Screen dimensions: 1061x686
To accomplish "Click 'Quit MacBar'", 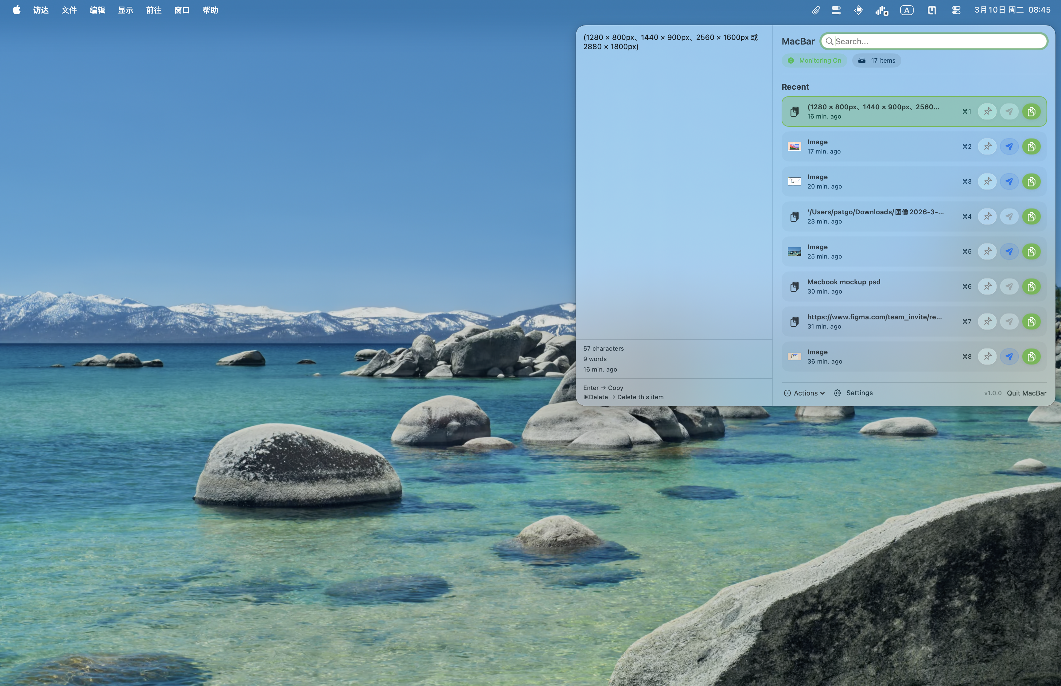I will [1026, 393].
